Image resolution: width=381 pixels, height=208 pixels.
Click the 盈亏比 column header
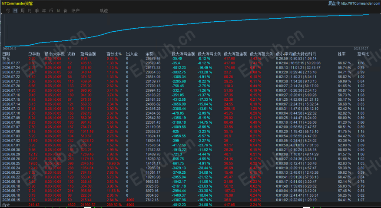(363, 54)
